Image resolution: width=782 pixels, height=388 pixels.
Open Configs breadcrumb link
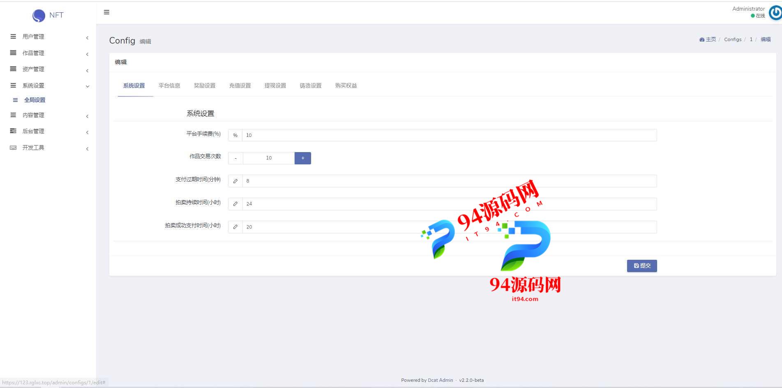tap(733, 39)
